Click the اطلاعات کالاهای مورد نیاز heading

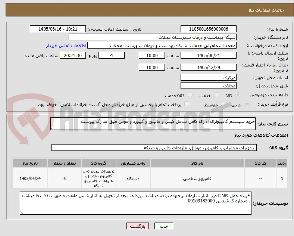pyautogui.click(x=261, y=135)
